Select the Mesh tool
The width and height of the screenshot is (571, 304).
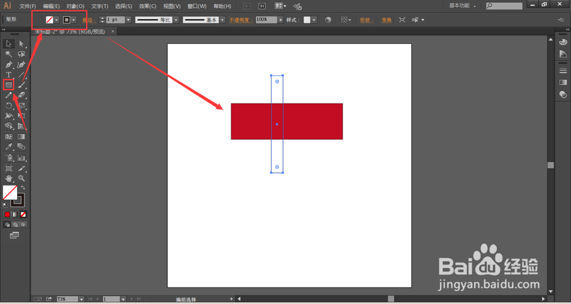pos(9,137)
